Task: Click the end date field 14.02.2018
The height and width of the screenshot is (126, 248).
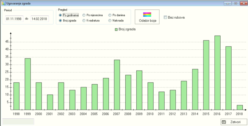Action: tap(40, 19)
